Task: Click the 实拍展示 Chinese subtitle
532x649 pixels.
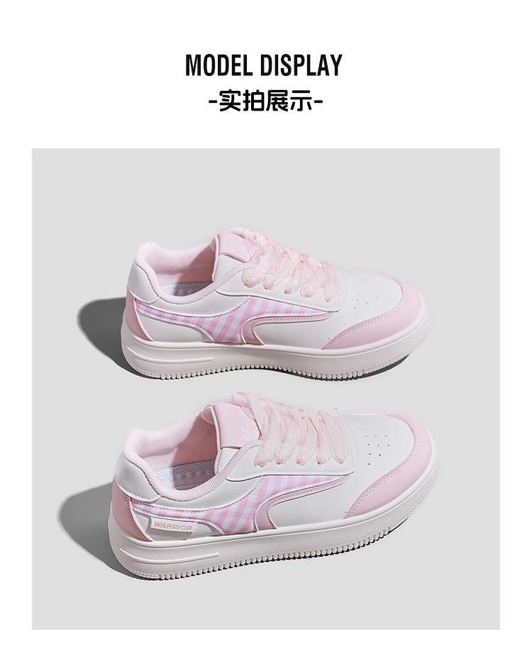Action: click(266, 101)
